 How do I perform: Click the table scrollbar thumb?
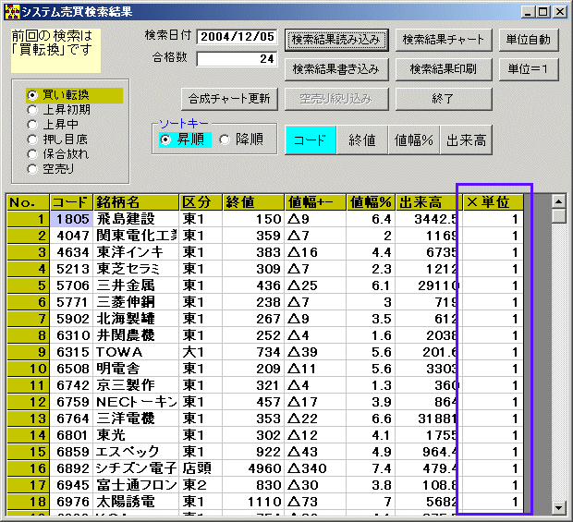(x=559, y=215)
